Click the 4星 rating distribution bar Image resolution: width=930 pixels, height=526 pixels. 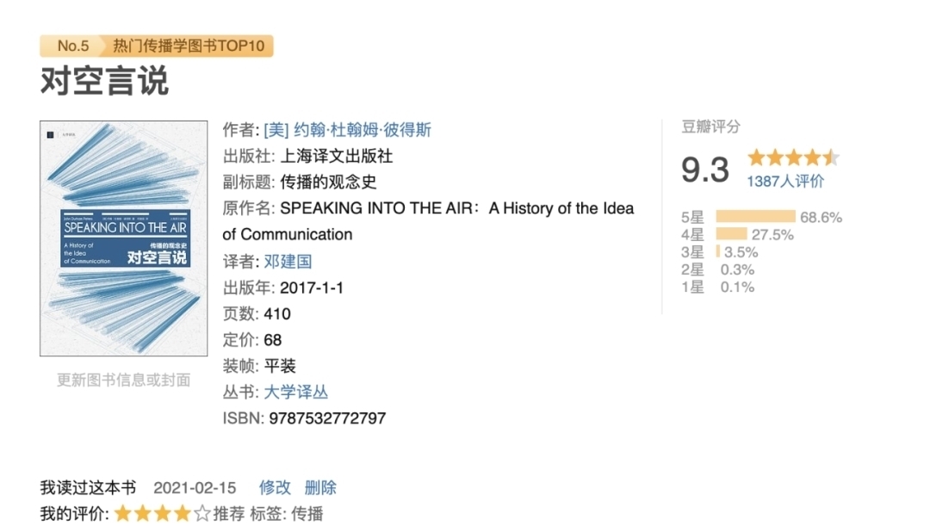pos(731,234)
